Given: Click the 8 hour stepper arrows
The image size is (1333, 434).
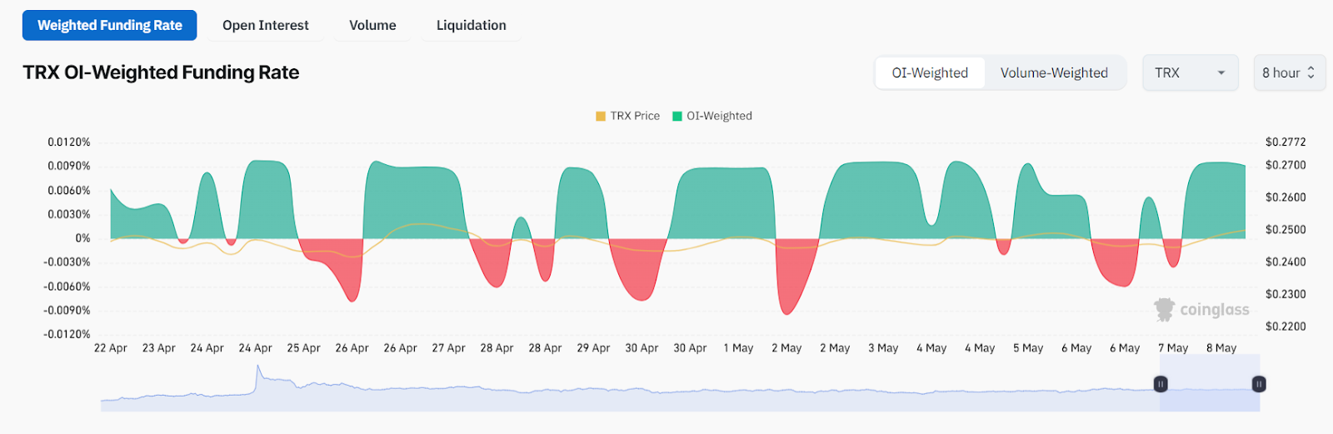Looking at the screenshot, I should click(x=1311, y=72).
